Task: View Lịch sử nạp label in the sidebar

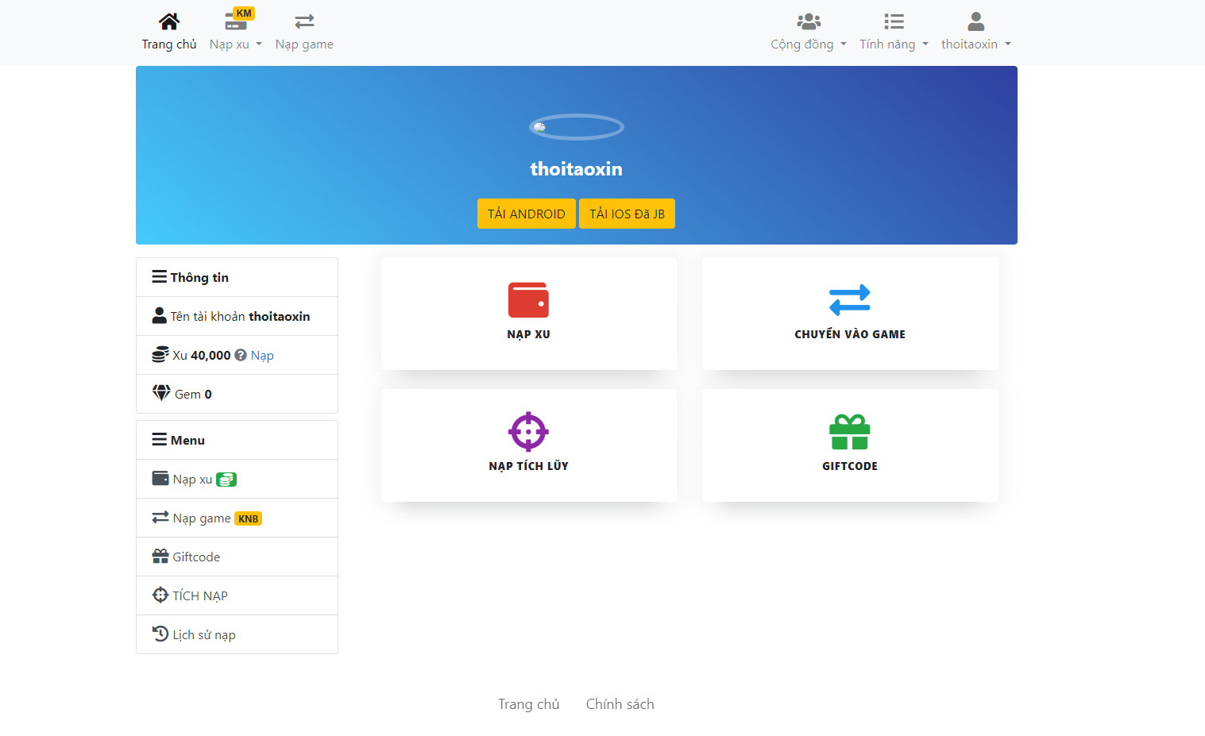Action: point(204,634)
